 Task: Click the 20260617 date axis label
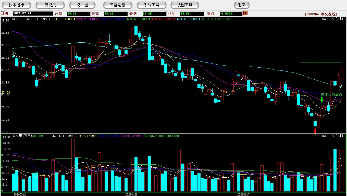point(243,194)
